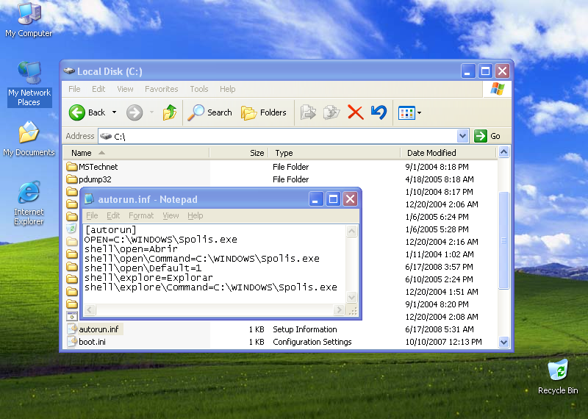Close the autorun.inf Notepad window

(351, 198)
